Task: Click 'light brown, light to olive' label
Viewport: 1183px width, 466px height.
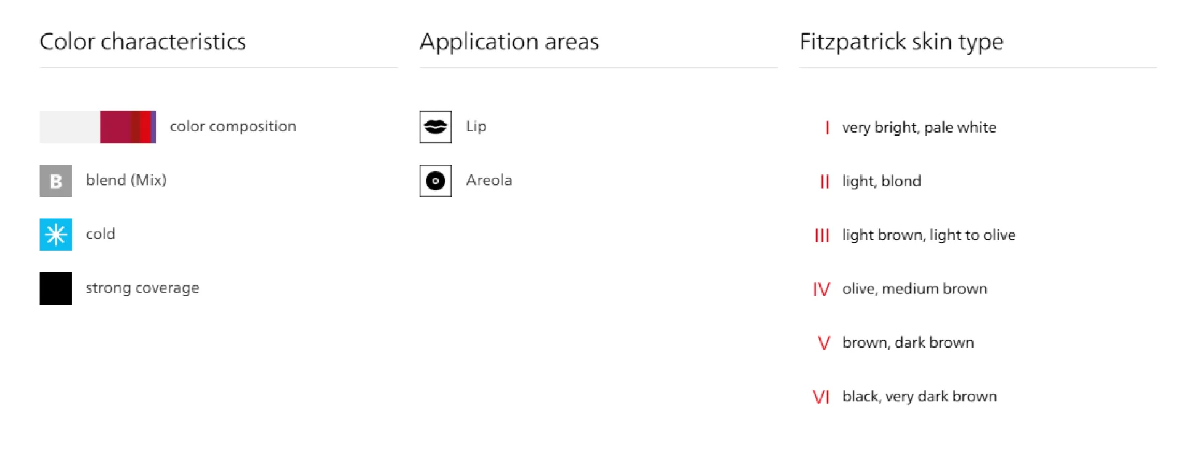Action: point(929,235)
